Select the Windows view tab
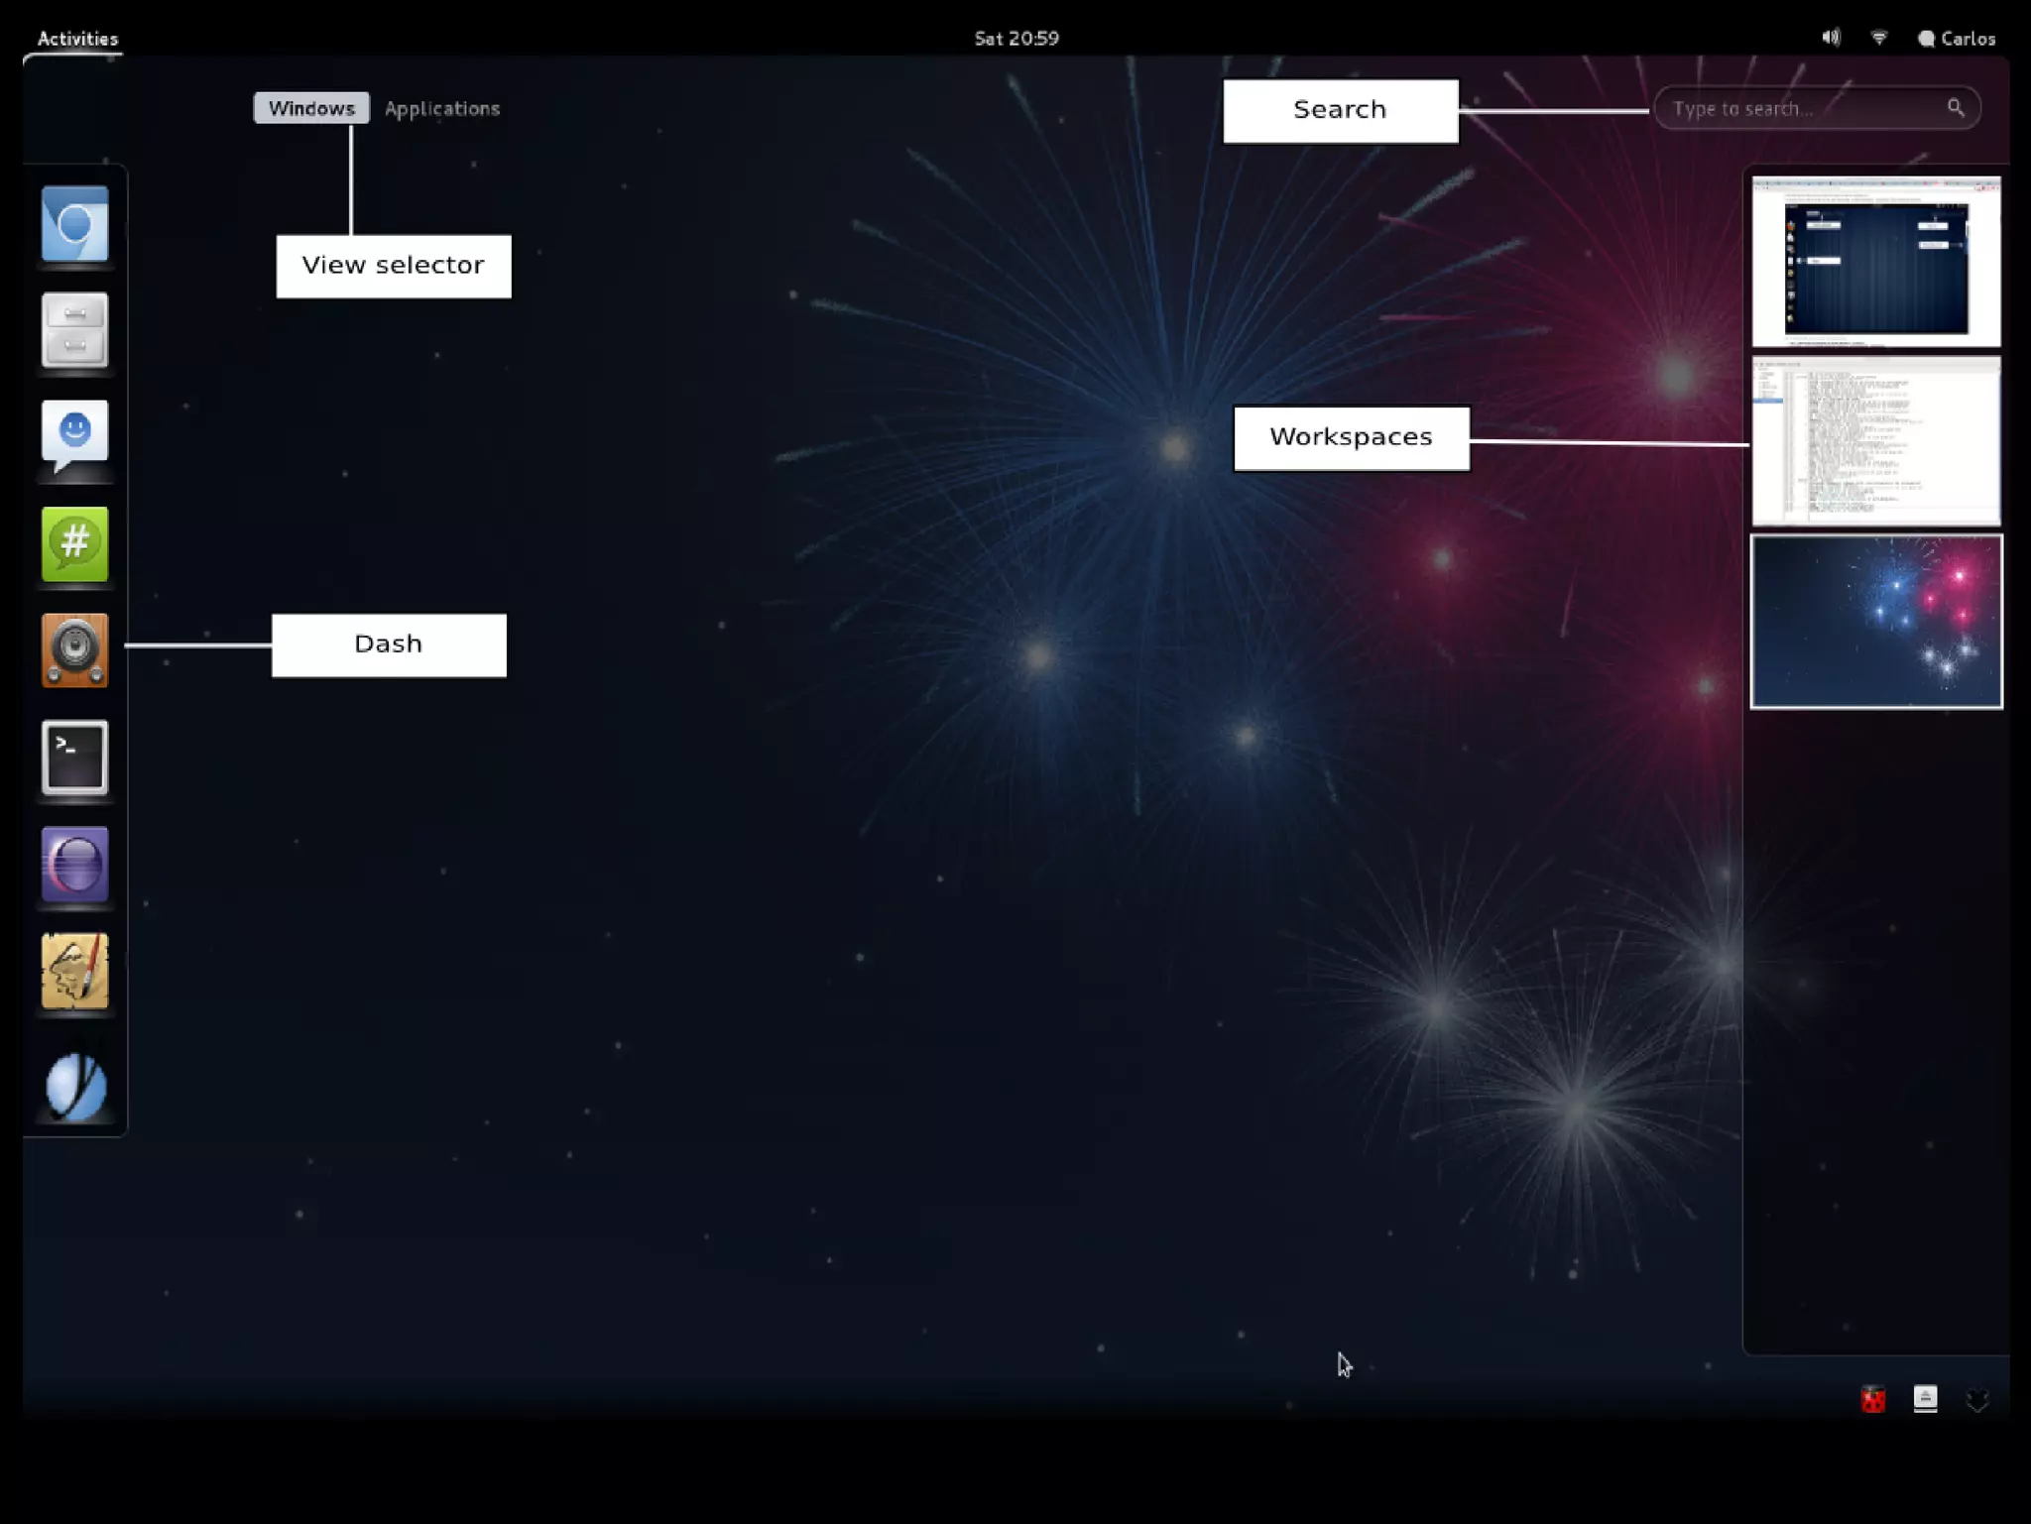Screen dimensions: 2031x1524 (x=311, y=108)
